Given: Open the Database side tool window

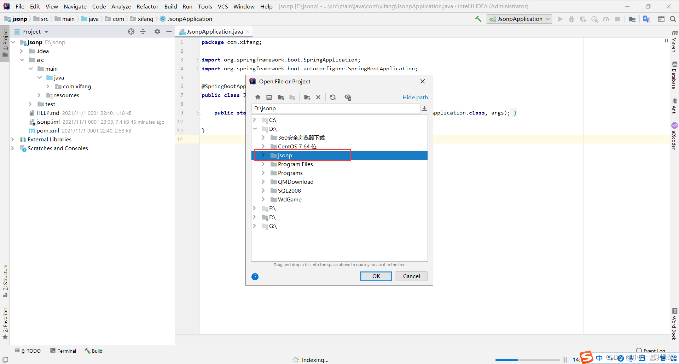Looking at the screenshot, I should [674, 75].
